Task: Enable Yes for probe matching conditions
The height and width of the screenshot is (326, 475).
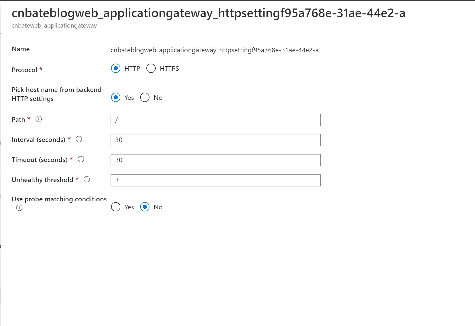Action: click(x=116, y=207)
